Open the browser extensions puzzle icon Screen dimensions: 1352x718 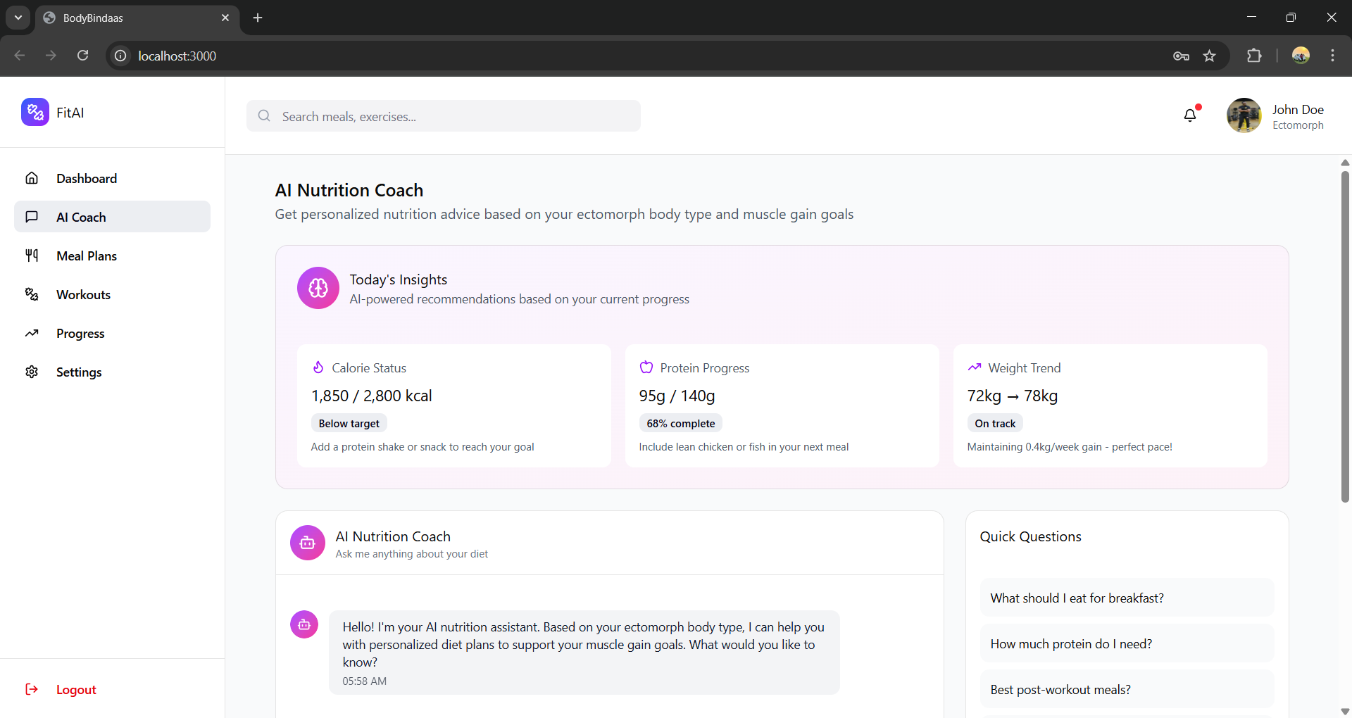[x=1254, y=56]
